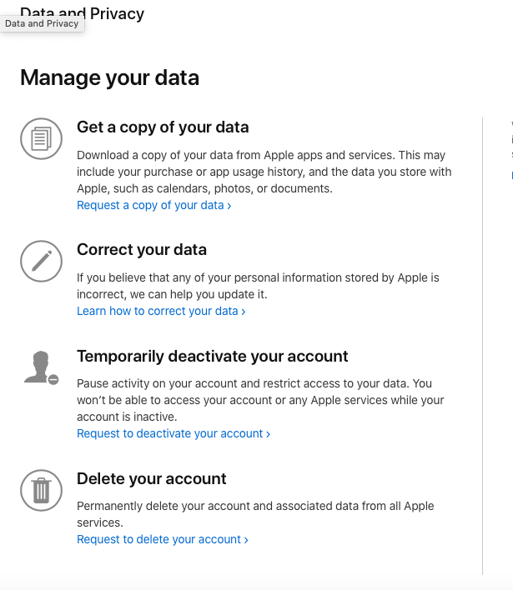Click the Delete your account heading
Viewport: 513px width, 590px height.
152,478
